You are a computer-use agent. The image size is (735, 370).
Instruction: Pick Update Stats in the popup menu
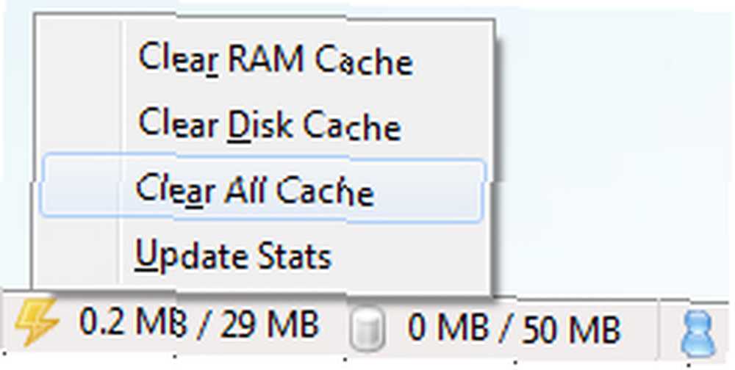coord(233,254)
